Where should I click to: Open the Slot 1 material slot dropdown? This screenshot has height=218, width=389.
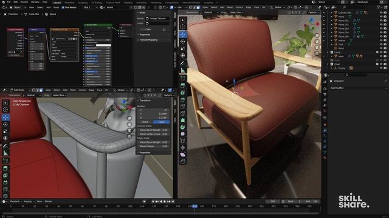click(x=90, y=7)
